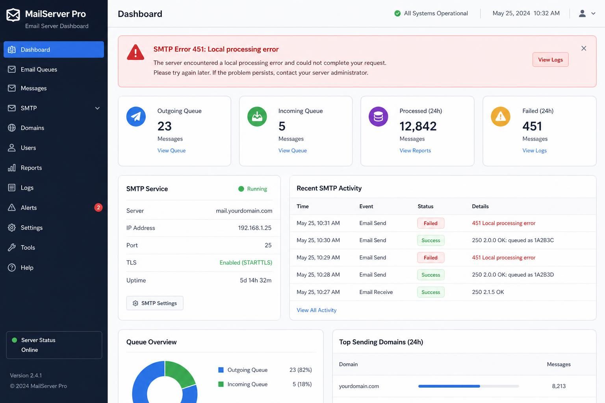
Task: Click the user profile avatar icon
Action: coord(582,13)
